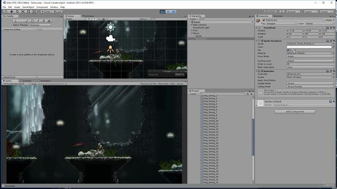
Task: Open Sprite Renderer gear menu
Action: coord(334,41)
